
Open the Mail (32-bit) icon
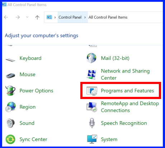point(91,58)
